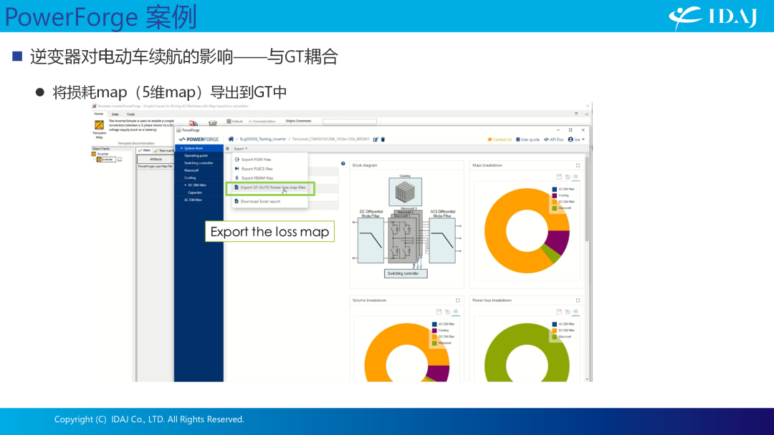The width and height of the screenshot is (774, 435).
Task: Click the Object Comment input field
Action: click(x=350, y=121)
